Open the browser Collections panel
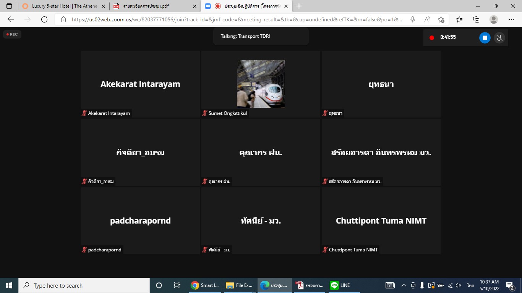522x293 pixels. (476, 19)
